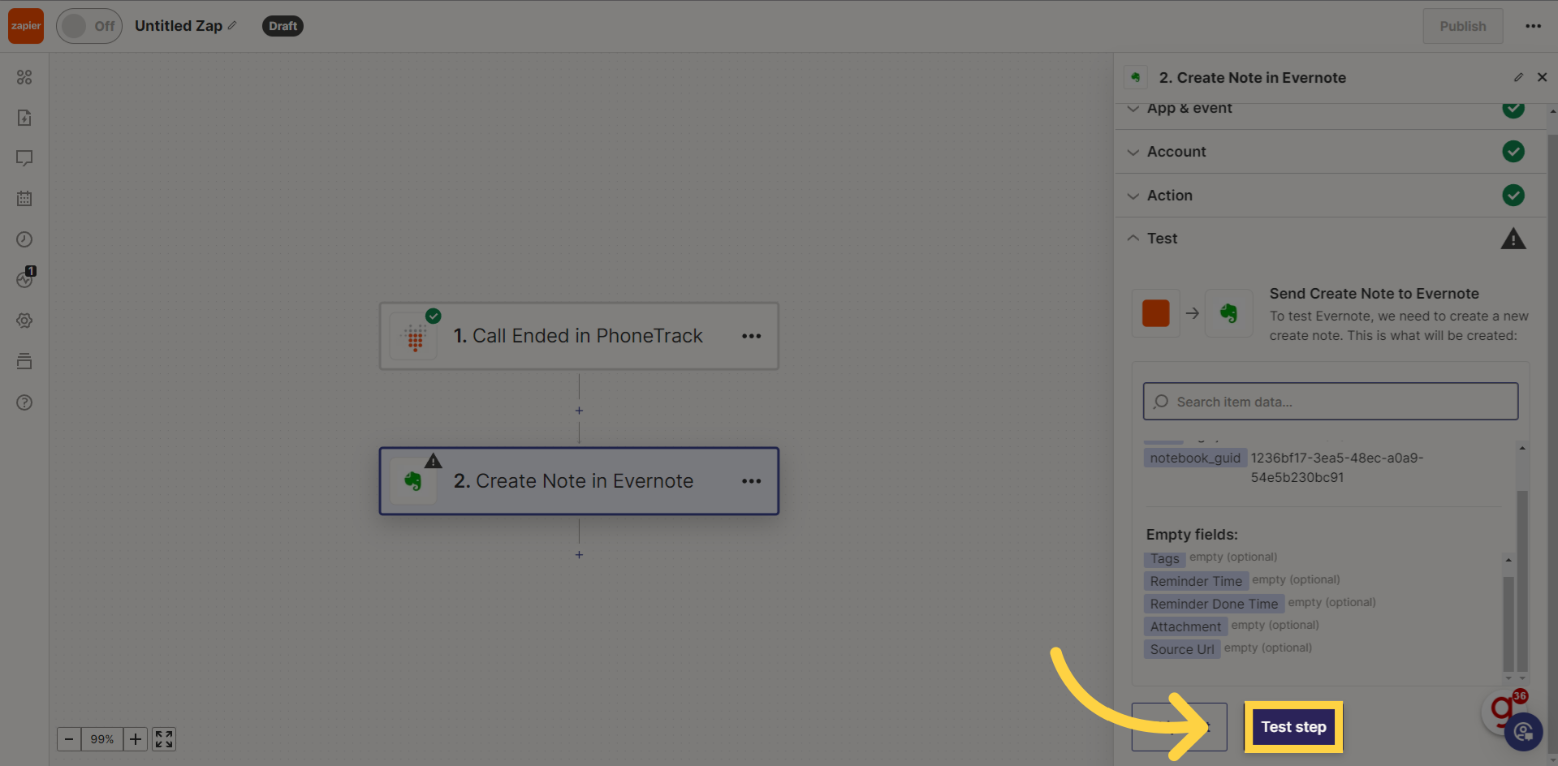Add a step between steps 1 and 2
1558x766 pixels.
(579, 411)
